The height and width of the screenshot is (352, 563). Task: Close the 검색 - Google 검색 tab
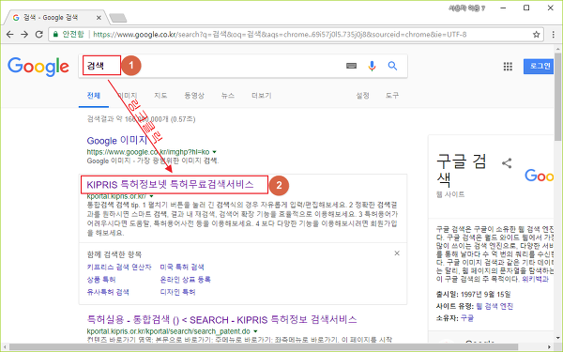pos(99,17)
